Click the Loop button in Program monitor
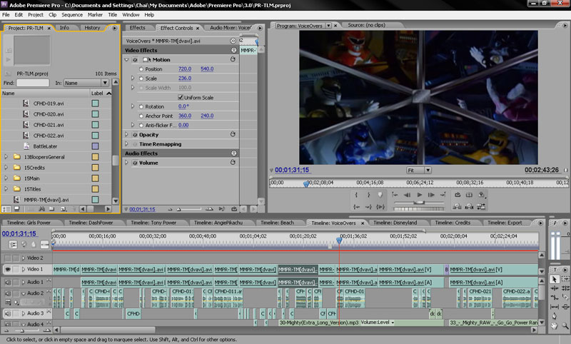571x344 pixels. tap(458, 195)
